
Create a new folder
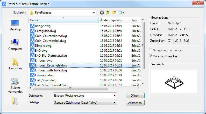(x=114, y=12)
